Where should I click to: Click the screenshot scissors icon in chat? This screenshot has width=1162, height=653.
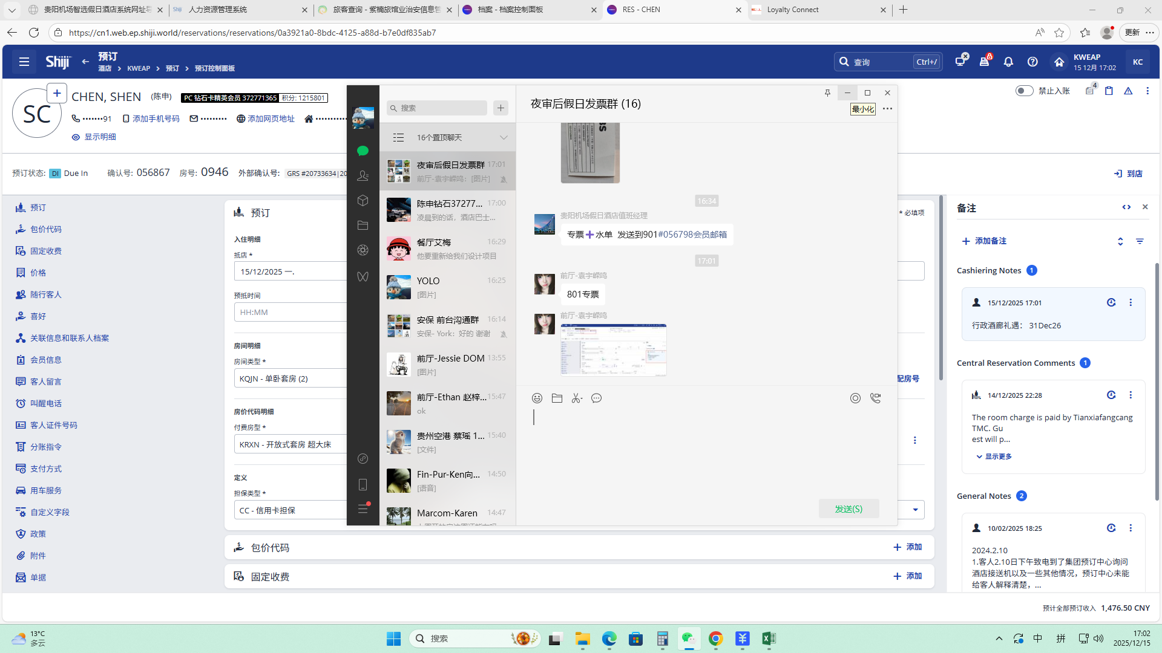(x=577, y=398)
